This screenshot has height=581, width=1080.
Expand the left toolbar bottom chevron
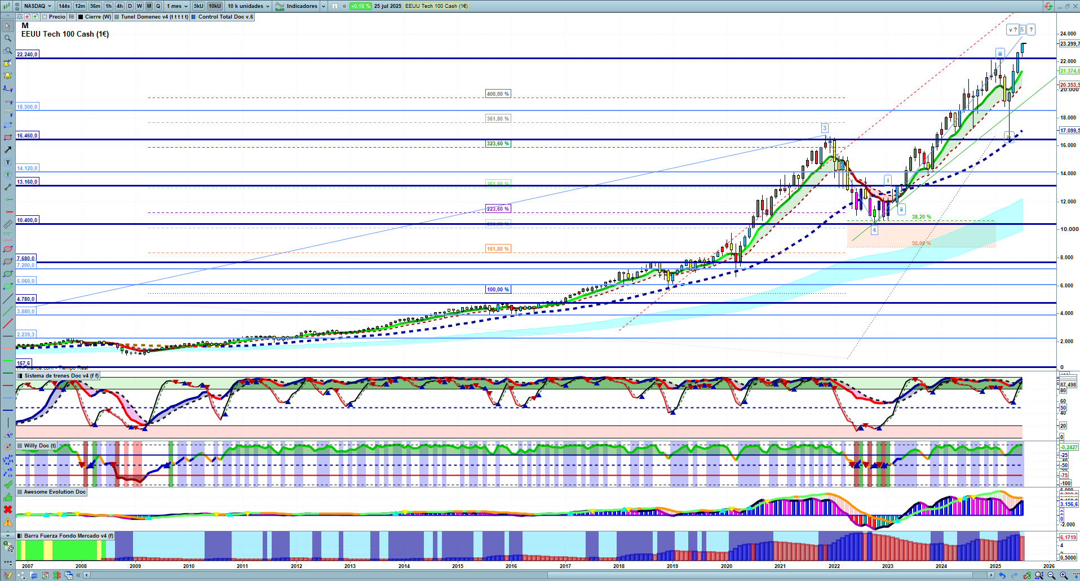tap(7, 535)
